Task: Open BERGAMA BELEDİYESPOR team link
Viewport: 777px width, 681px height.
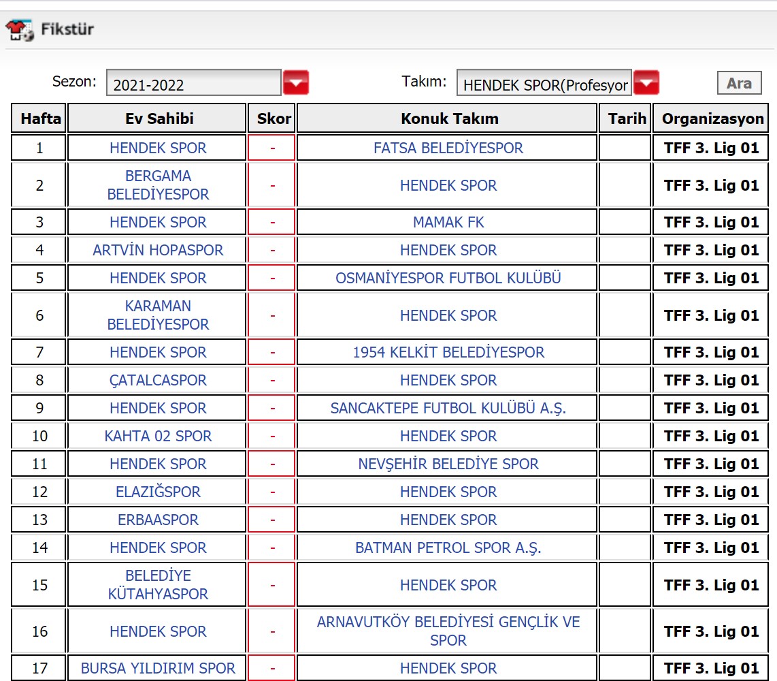Action: [x=158, y=185]
